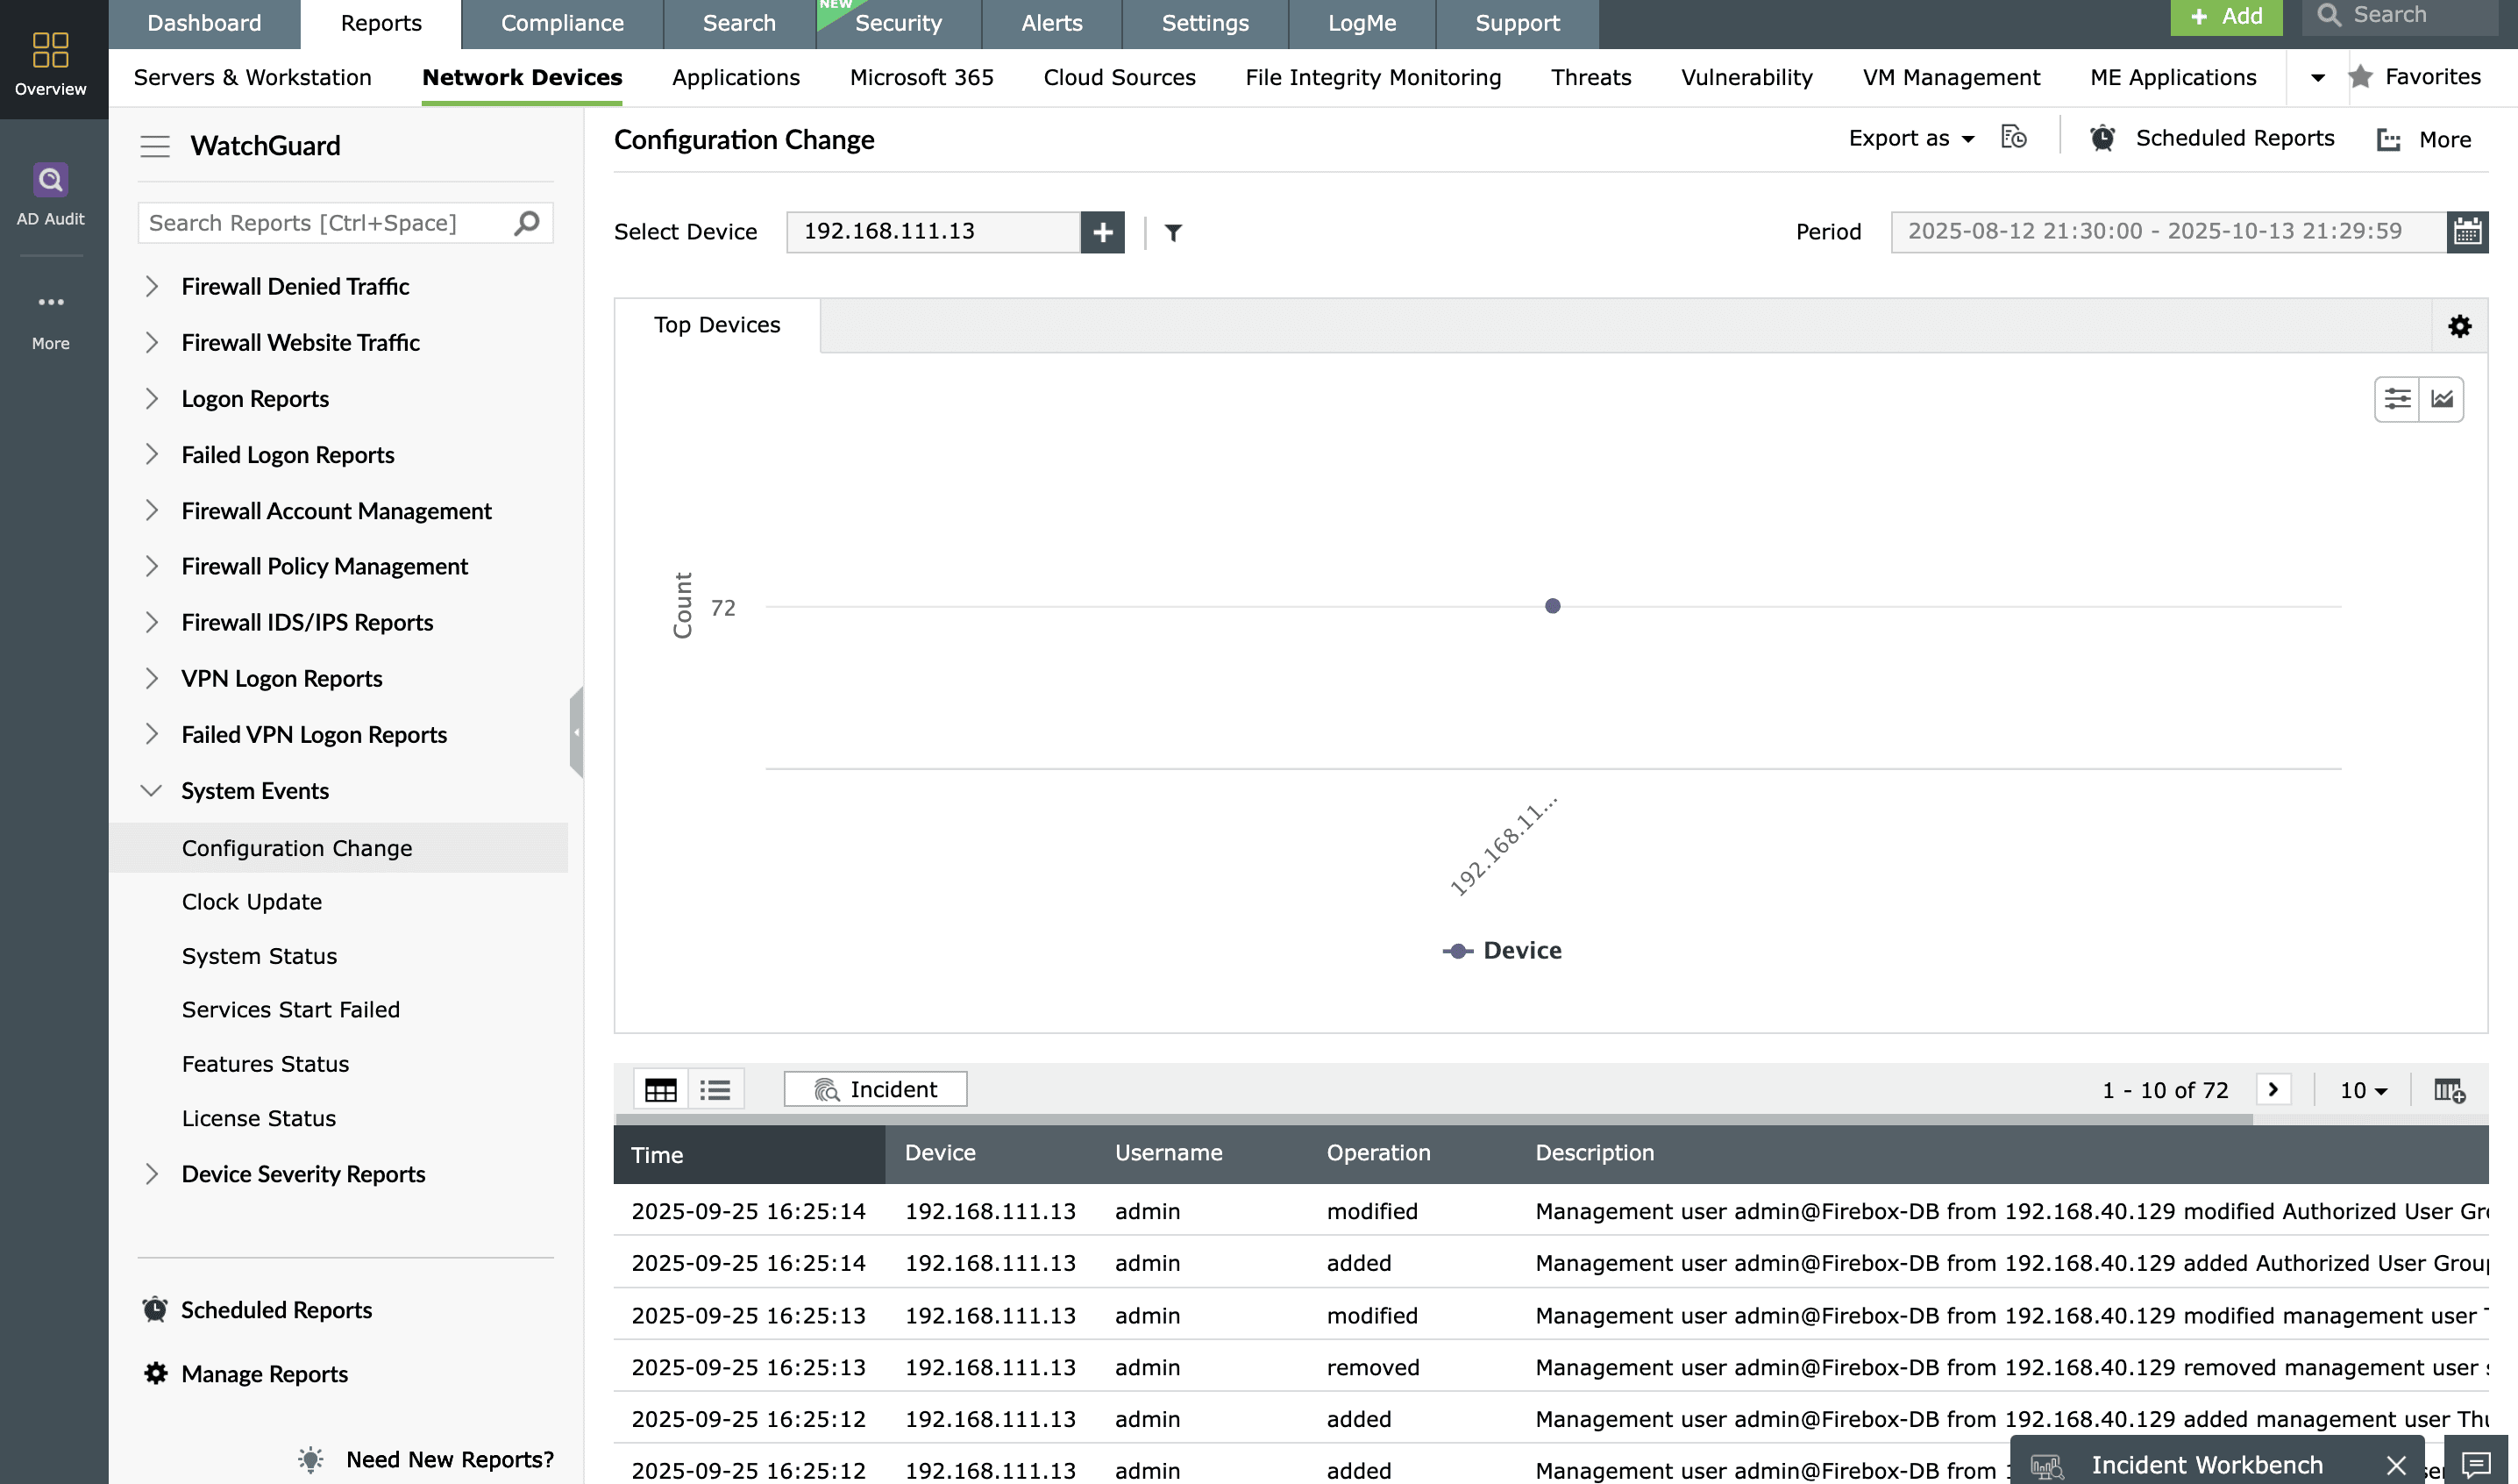This screenshot has height=1484, width=2518.
Task: Click the add device plus icon
Action: click(1103, 232)
